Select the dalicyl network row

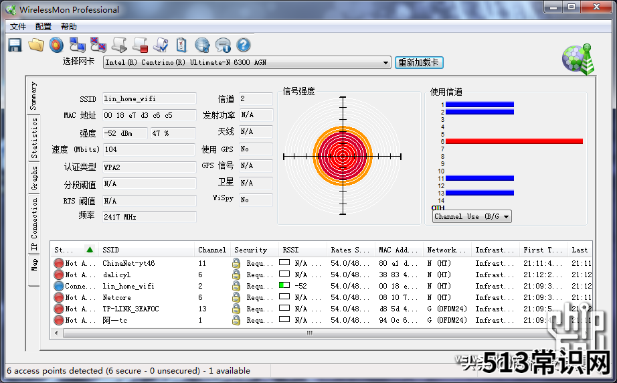coord(321,275)
